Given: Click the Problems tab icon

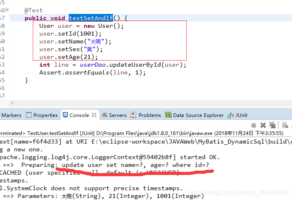Looking at the screenshot, I should (x=134, y=115).
